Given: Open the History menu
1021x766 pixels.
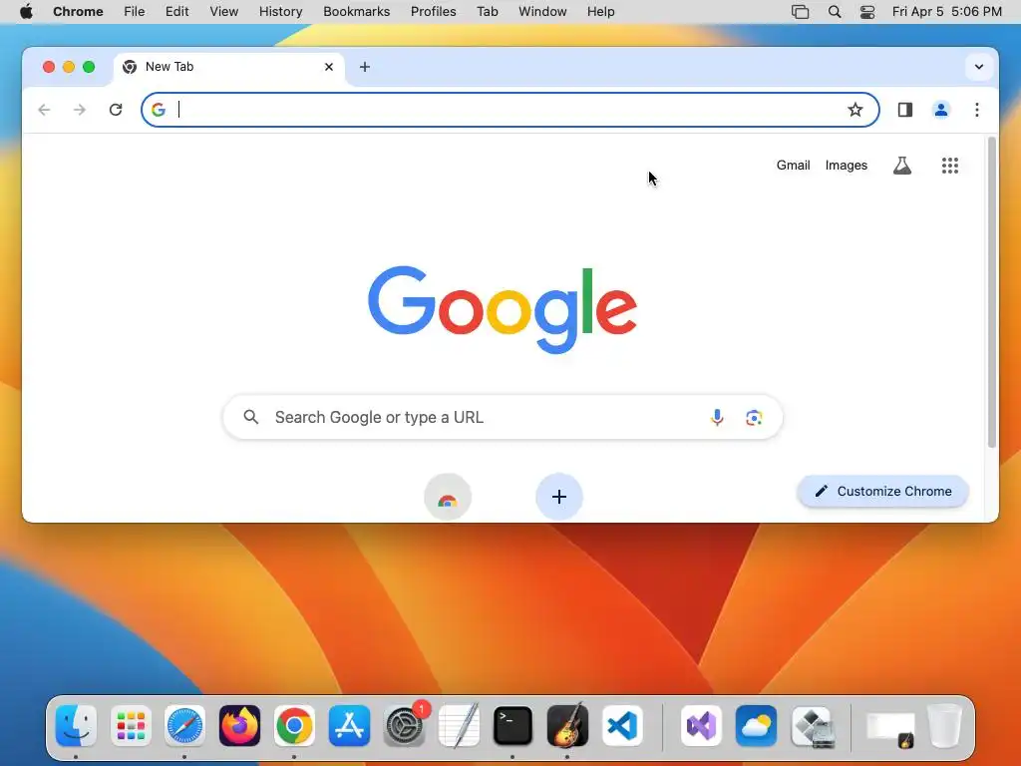Looking at the screenshot, I should click(280, 12).
